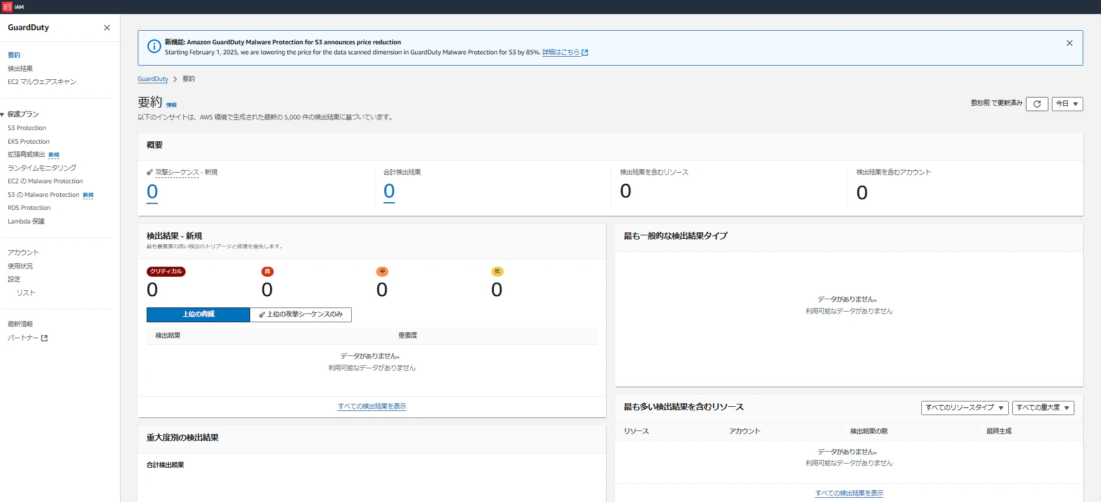Select the 上位の攻撃シーケンスのみ tab
This screenshot has height=502, width=1101.
(301, 315)
